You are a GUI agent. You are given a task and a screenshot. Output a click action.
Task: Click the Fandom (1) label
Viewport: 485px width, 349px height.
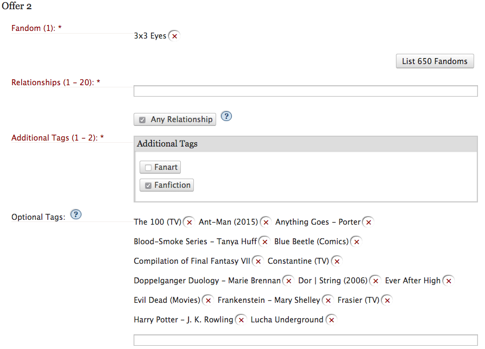click(x=36, y=28)
